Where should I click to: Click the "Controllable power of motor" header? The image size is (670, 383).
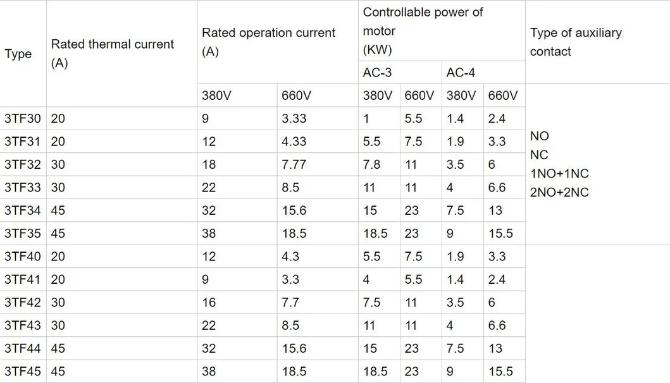click(423, 30)
